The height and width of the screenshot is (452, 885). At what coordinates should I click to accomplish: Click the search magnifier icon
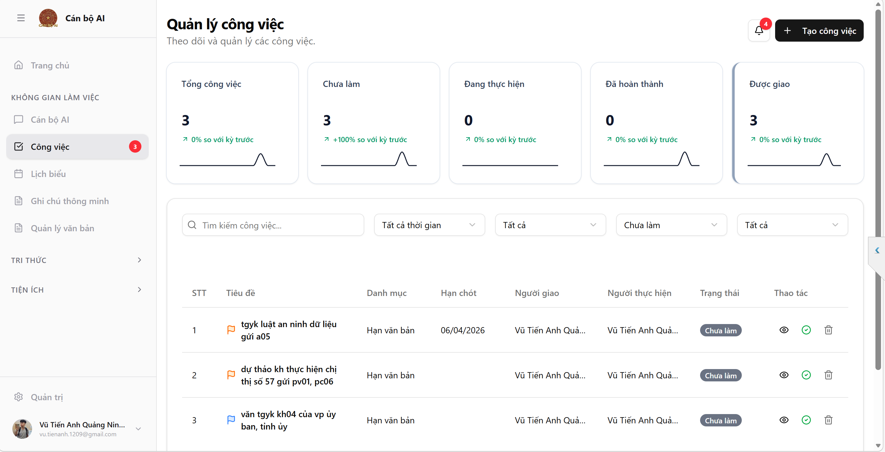192,225
